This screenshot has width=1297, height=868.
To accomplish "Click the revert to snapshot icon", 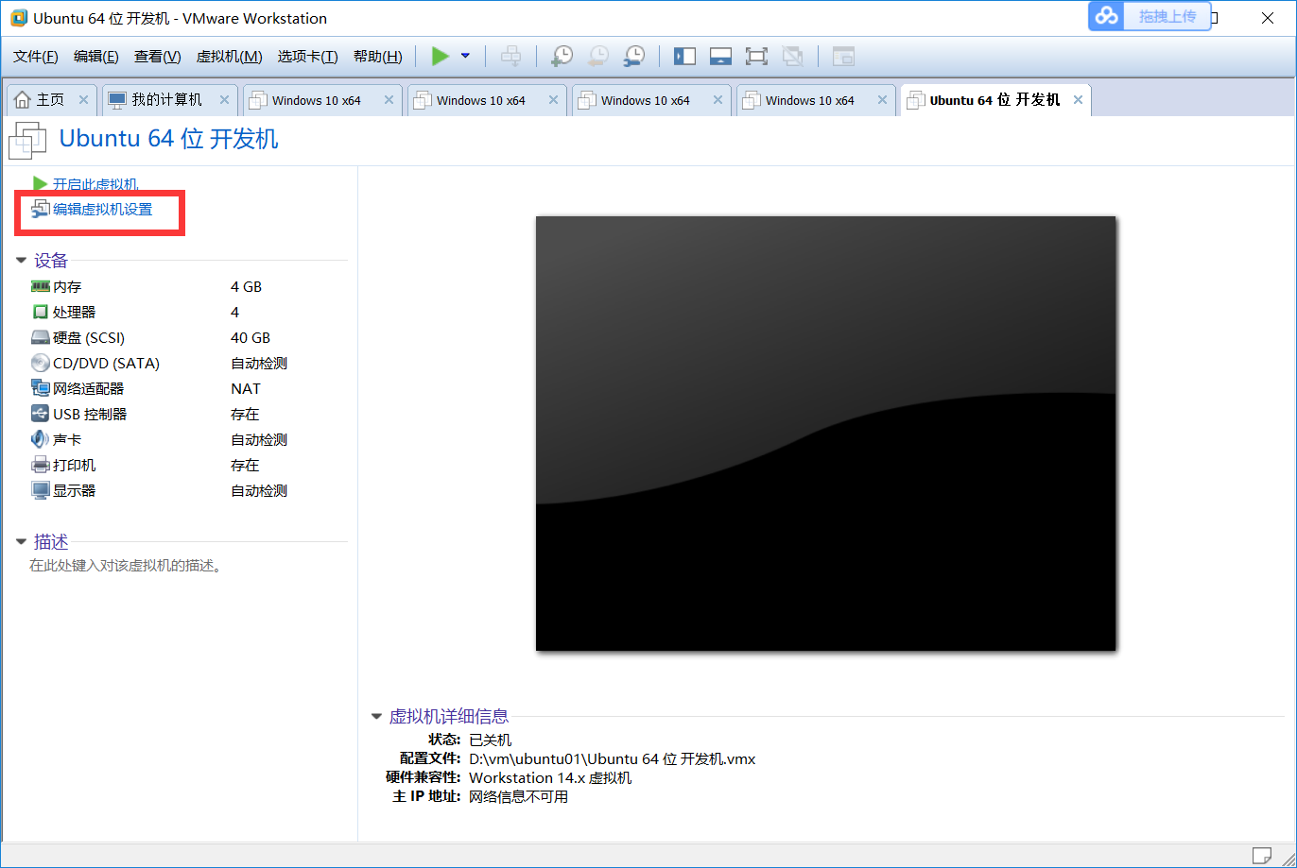I will (x=597, y=57).
